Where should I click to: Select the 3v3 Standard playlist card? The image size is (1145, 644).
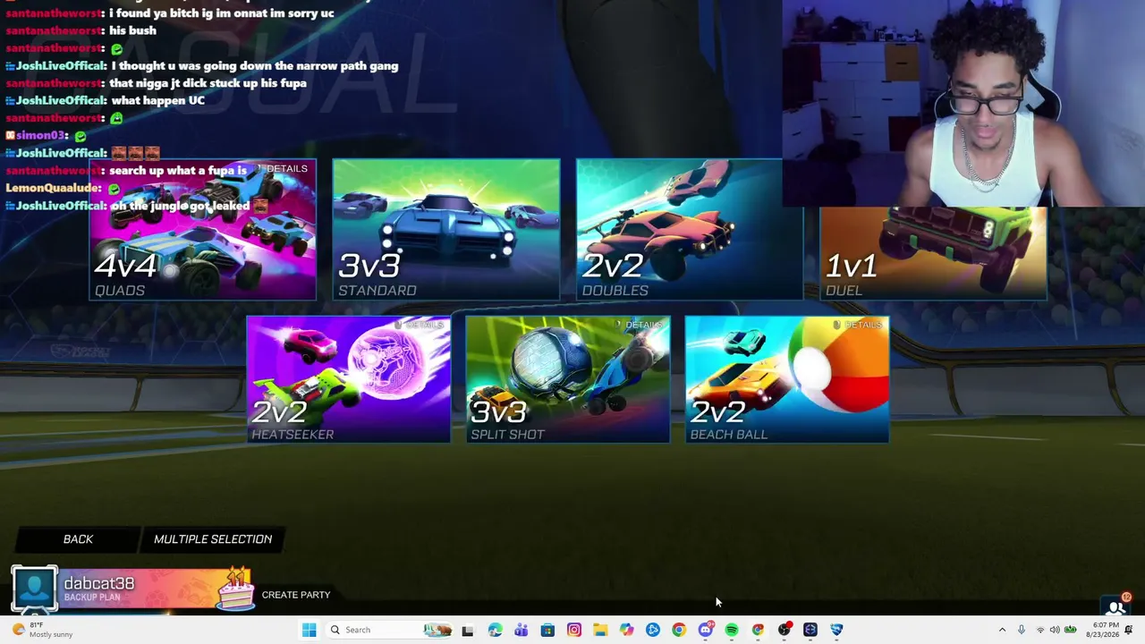click(x=446, y=229)
